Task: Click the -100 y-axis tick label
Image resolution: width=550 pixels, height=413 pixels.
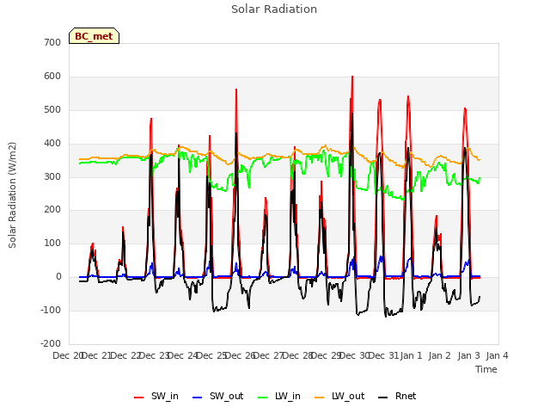Action: pyautogui.click(x=51, y=310)
